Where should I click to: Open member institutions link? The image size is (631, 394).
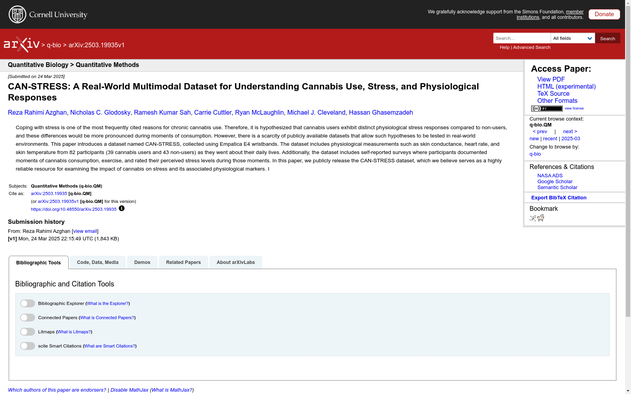(550, 15)
